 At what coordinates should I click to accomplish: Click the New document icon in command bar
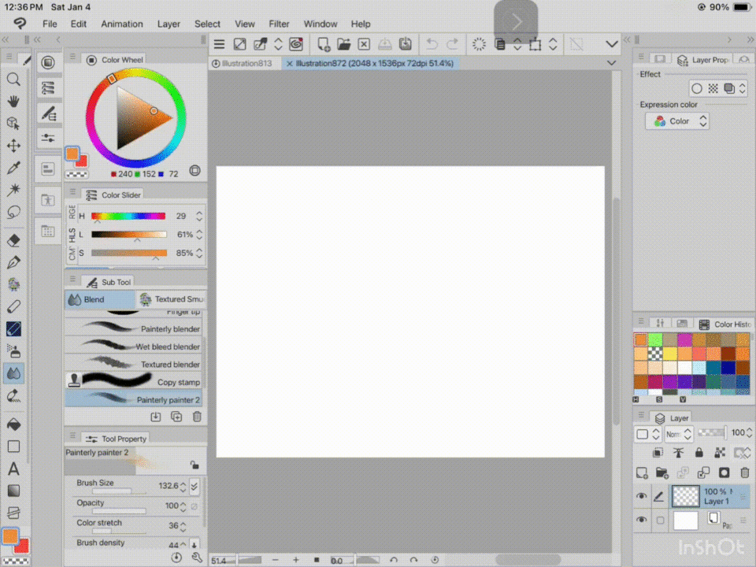coord(324,44)
